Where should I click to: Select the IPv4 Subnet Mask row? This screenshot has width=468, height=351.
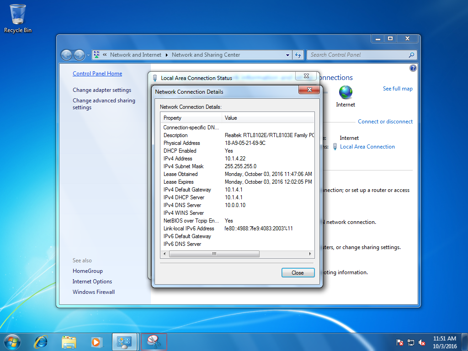click(x=237, y=166)
